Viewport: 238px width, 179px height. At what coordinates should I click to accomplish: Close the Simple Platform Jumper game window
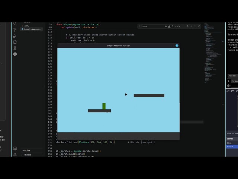click(177, 45)
